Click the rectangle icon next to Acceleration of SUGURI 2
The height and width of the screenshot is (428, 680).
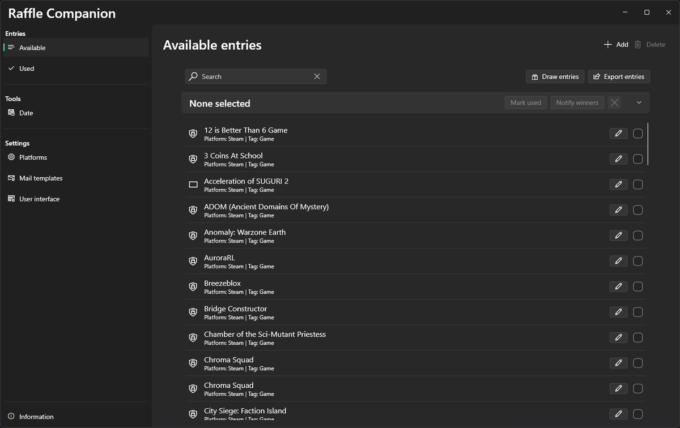coord(193,185)
